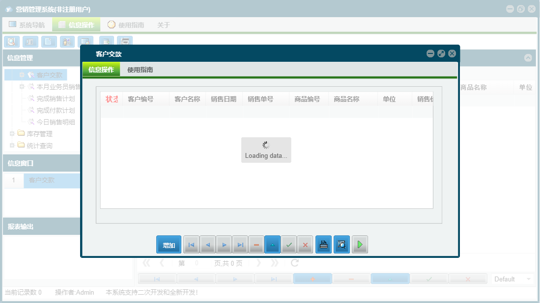The image size is (540, 303).
Task: Go to first record in 客户交款 dialog
Action: point(191,245)
